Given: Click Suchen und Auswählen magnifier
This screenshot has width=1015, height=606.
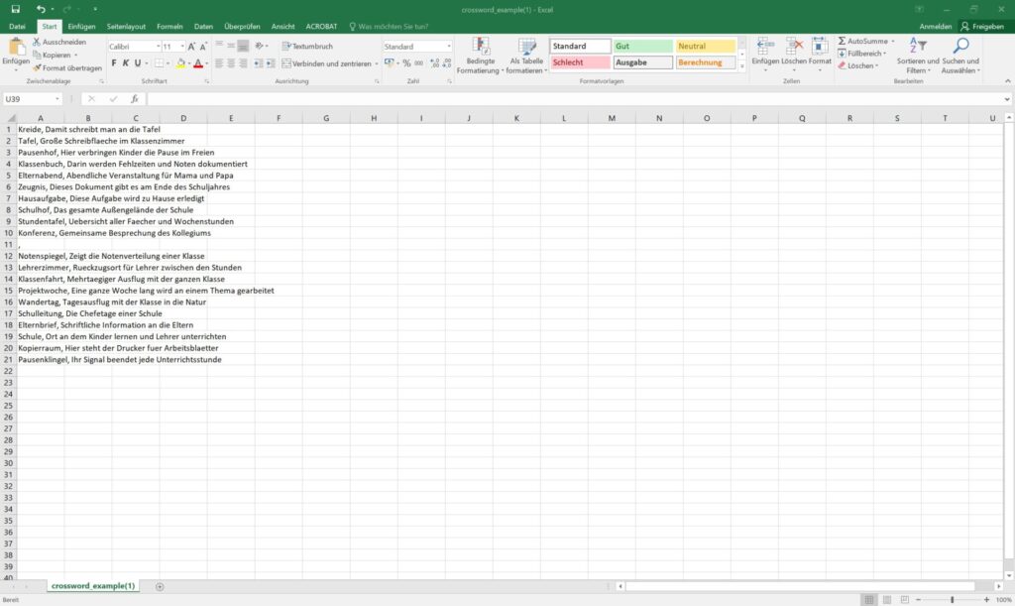Looking at the screenshot, I should coord(961,46).
